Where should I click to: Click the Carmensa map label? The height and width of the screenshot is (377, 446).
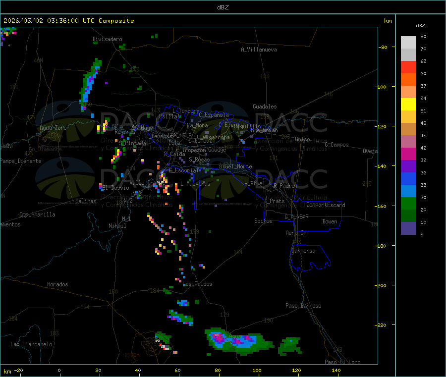click(x=303, y=251)
